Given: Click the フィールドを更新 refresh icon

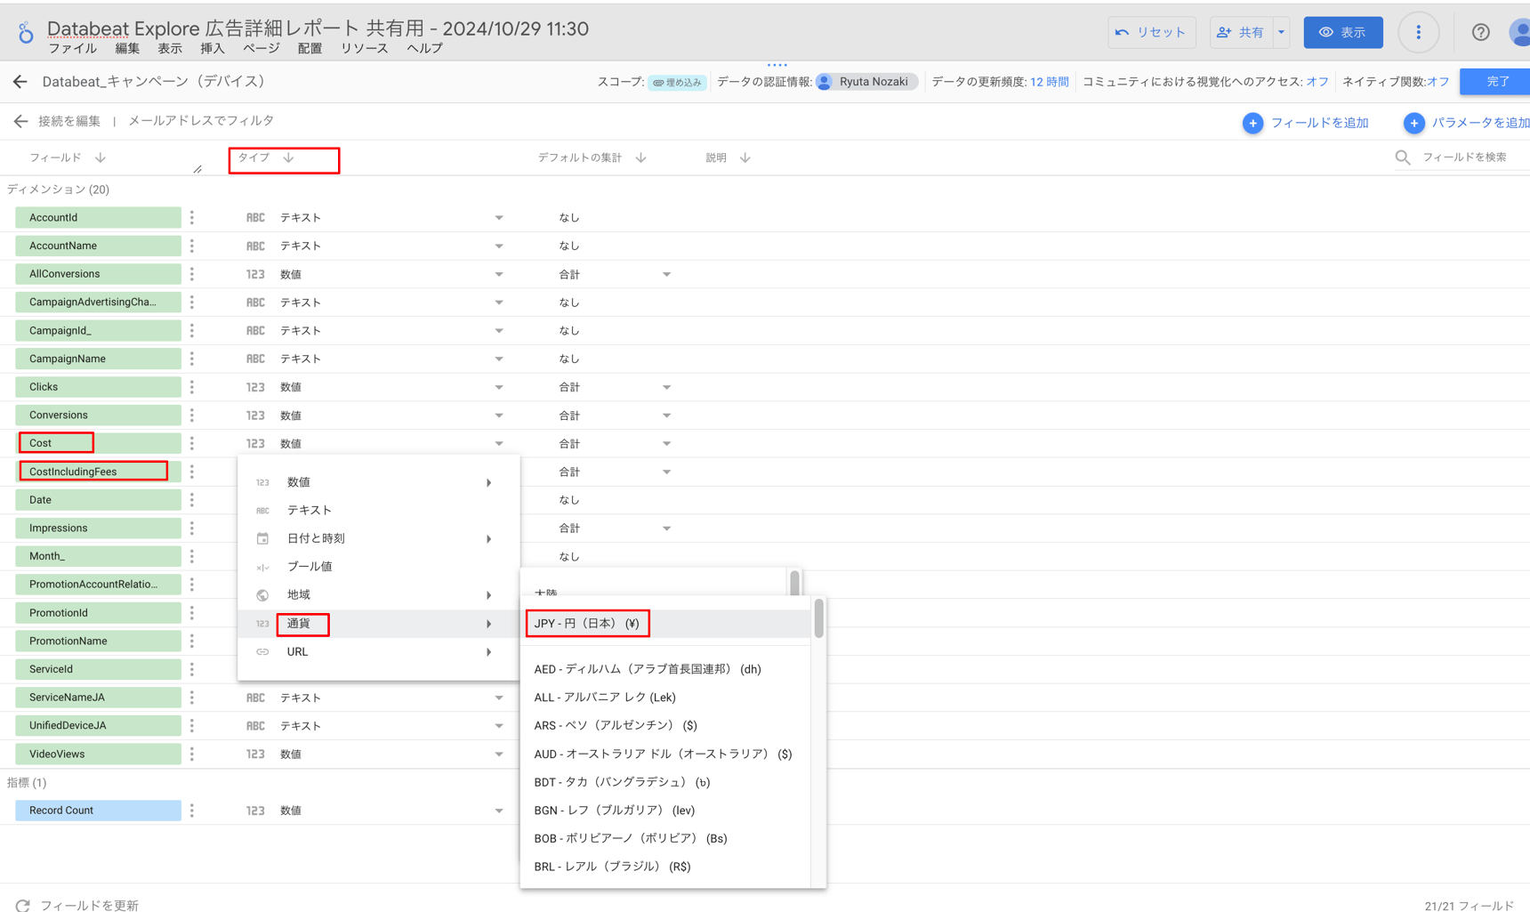Looking at the screenshot, I should coord(25,905).
